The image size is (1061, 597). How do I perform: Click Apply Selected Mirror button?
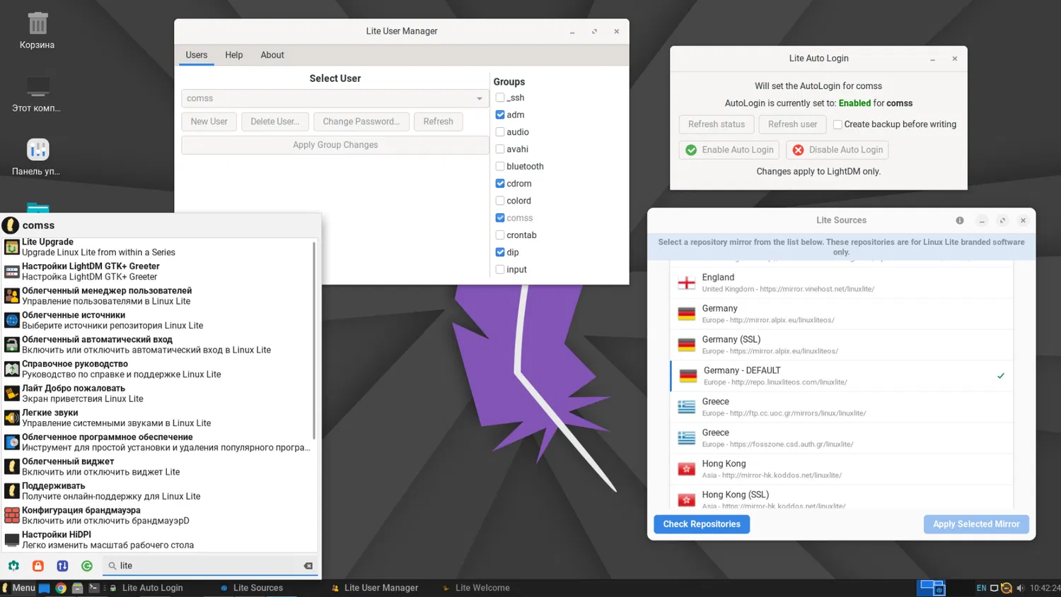click(976, 524)
